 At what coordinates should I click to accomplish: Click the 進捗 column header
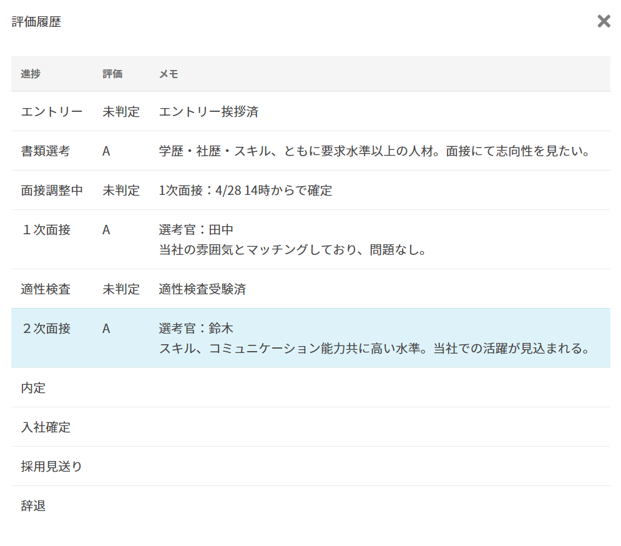(x=31, y=74)
